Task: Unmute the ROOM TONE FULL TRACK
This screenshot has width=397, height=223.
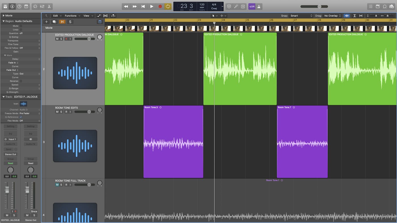Action: click(x=57, y=185)
